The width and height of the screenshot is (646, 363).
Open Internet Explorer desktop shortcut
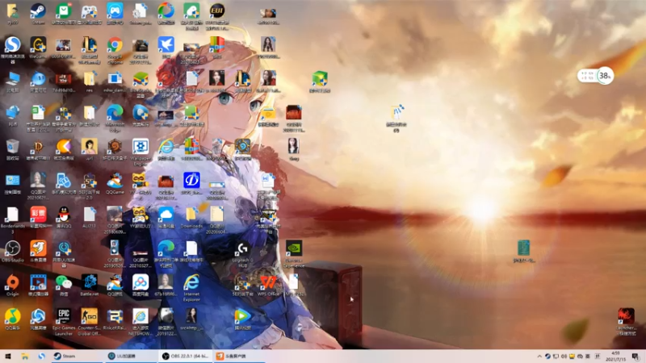(191, 288)
